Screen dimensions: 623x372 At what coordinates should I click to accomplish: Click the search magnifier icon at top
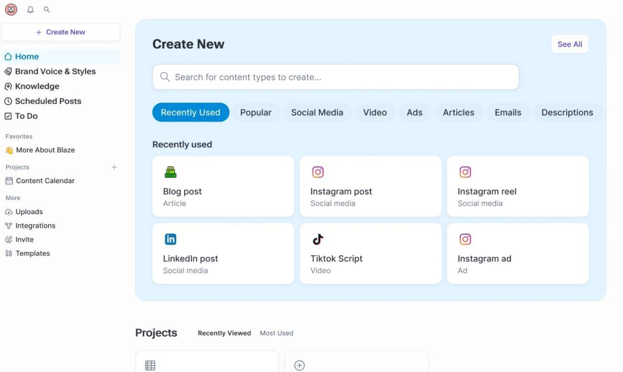(46, 10)
